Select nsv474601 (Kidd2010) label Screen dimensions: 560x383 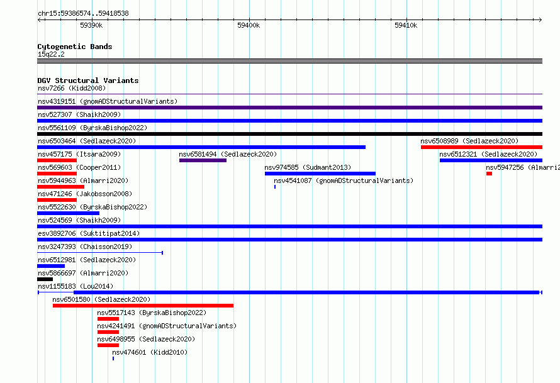[150, 352]
